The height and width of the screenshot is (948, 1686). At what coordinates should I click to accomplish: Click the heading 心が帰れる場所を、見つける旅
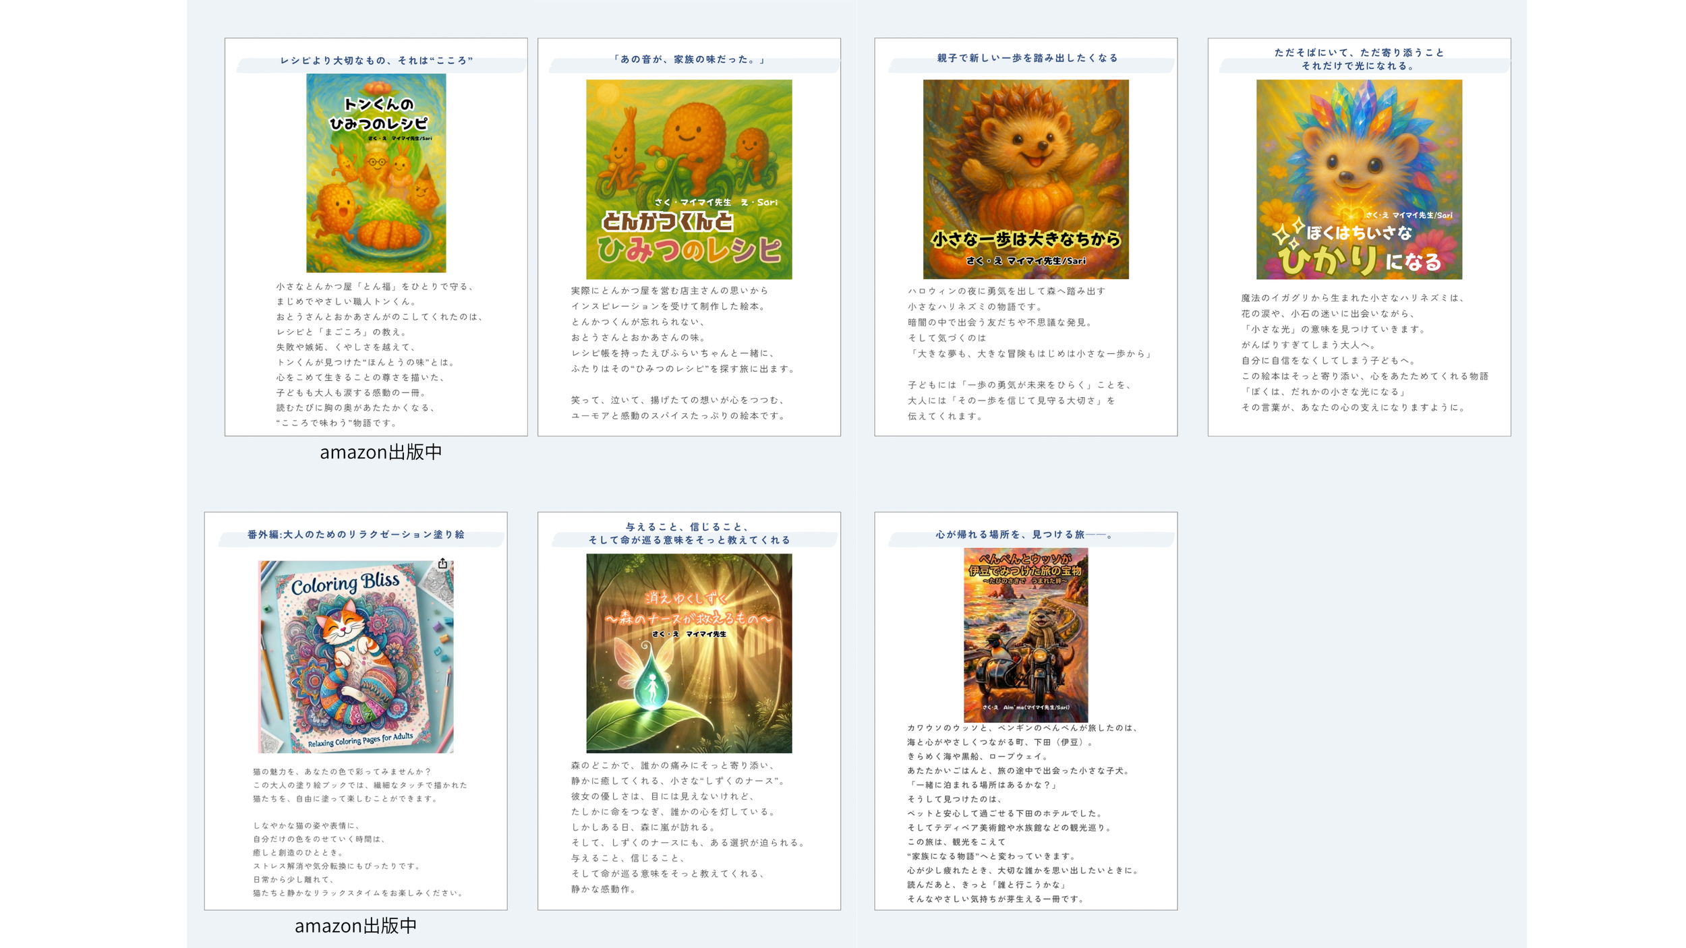point(1025,535)
